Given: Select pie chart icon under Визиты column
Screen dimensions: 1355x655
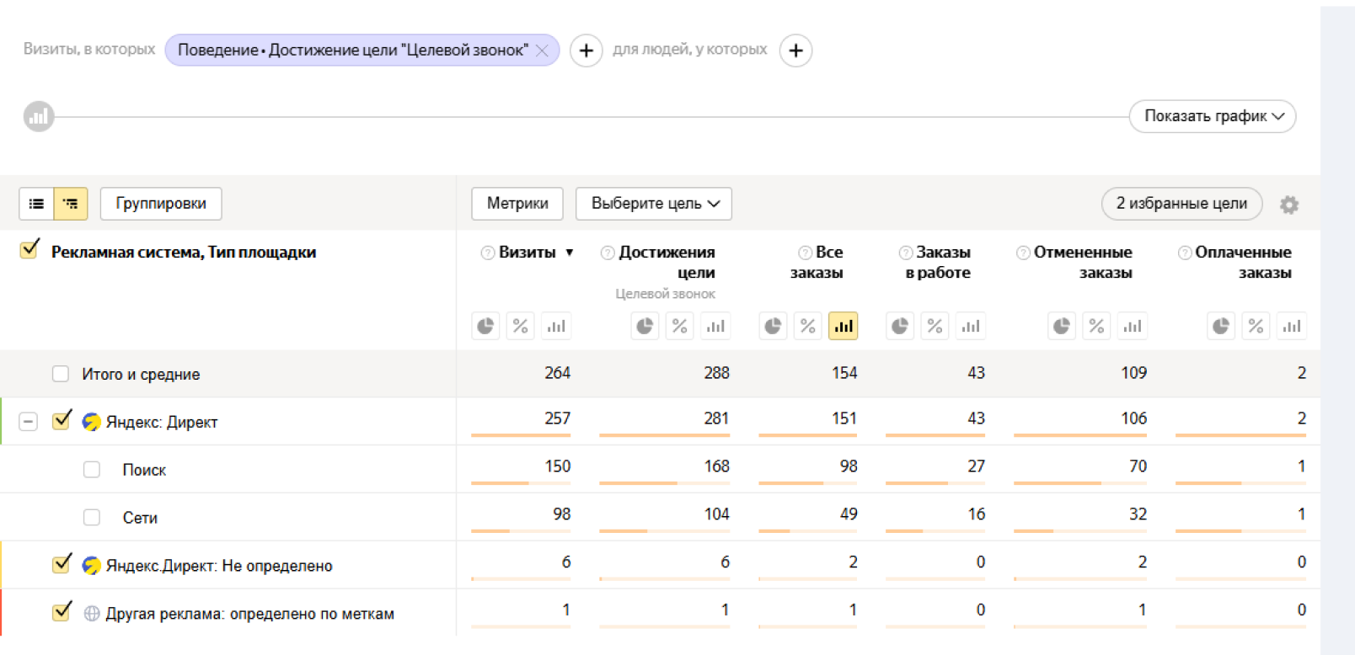Looking at the screenshot, I should pyautogui.click(x=485, y=327).
